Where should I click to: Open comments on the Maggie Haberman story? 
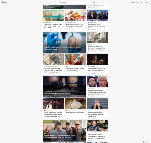point(95,96)
